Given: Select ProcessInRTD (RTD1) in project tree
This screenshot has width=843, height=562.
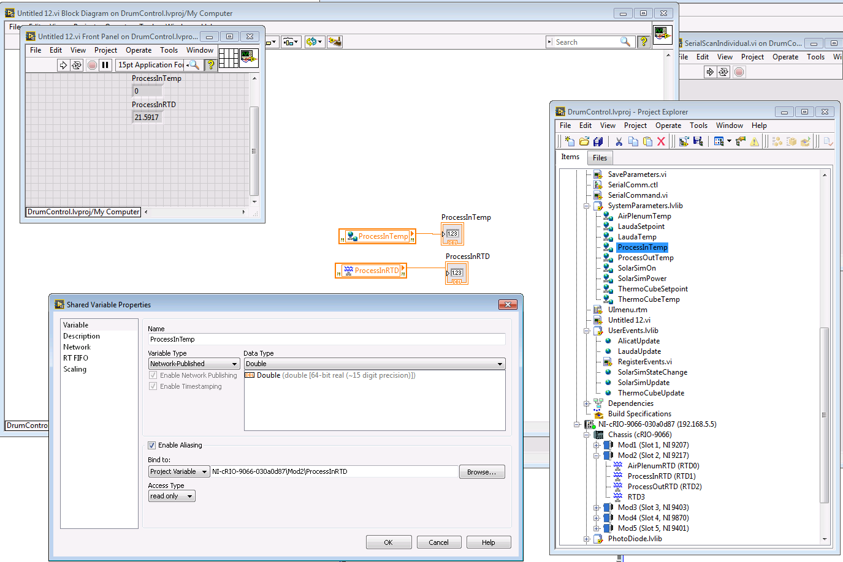Looking at the screenshot, I should [661, 476].
